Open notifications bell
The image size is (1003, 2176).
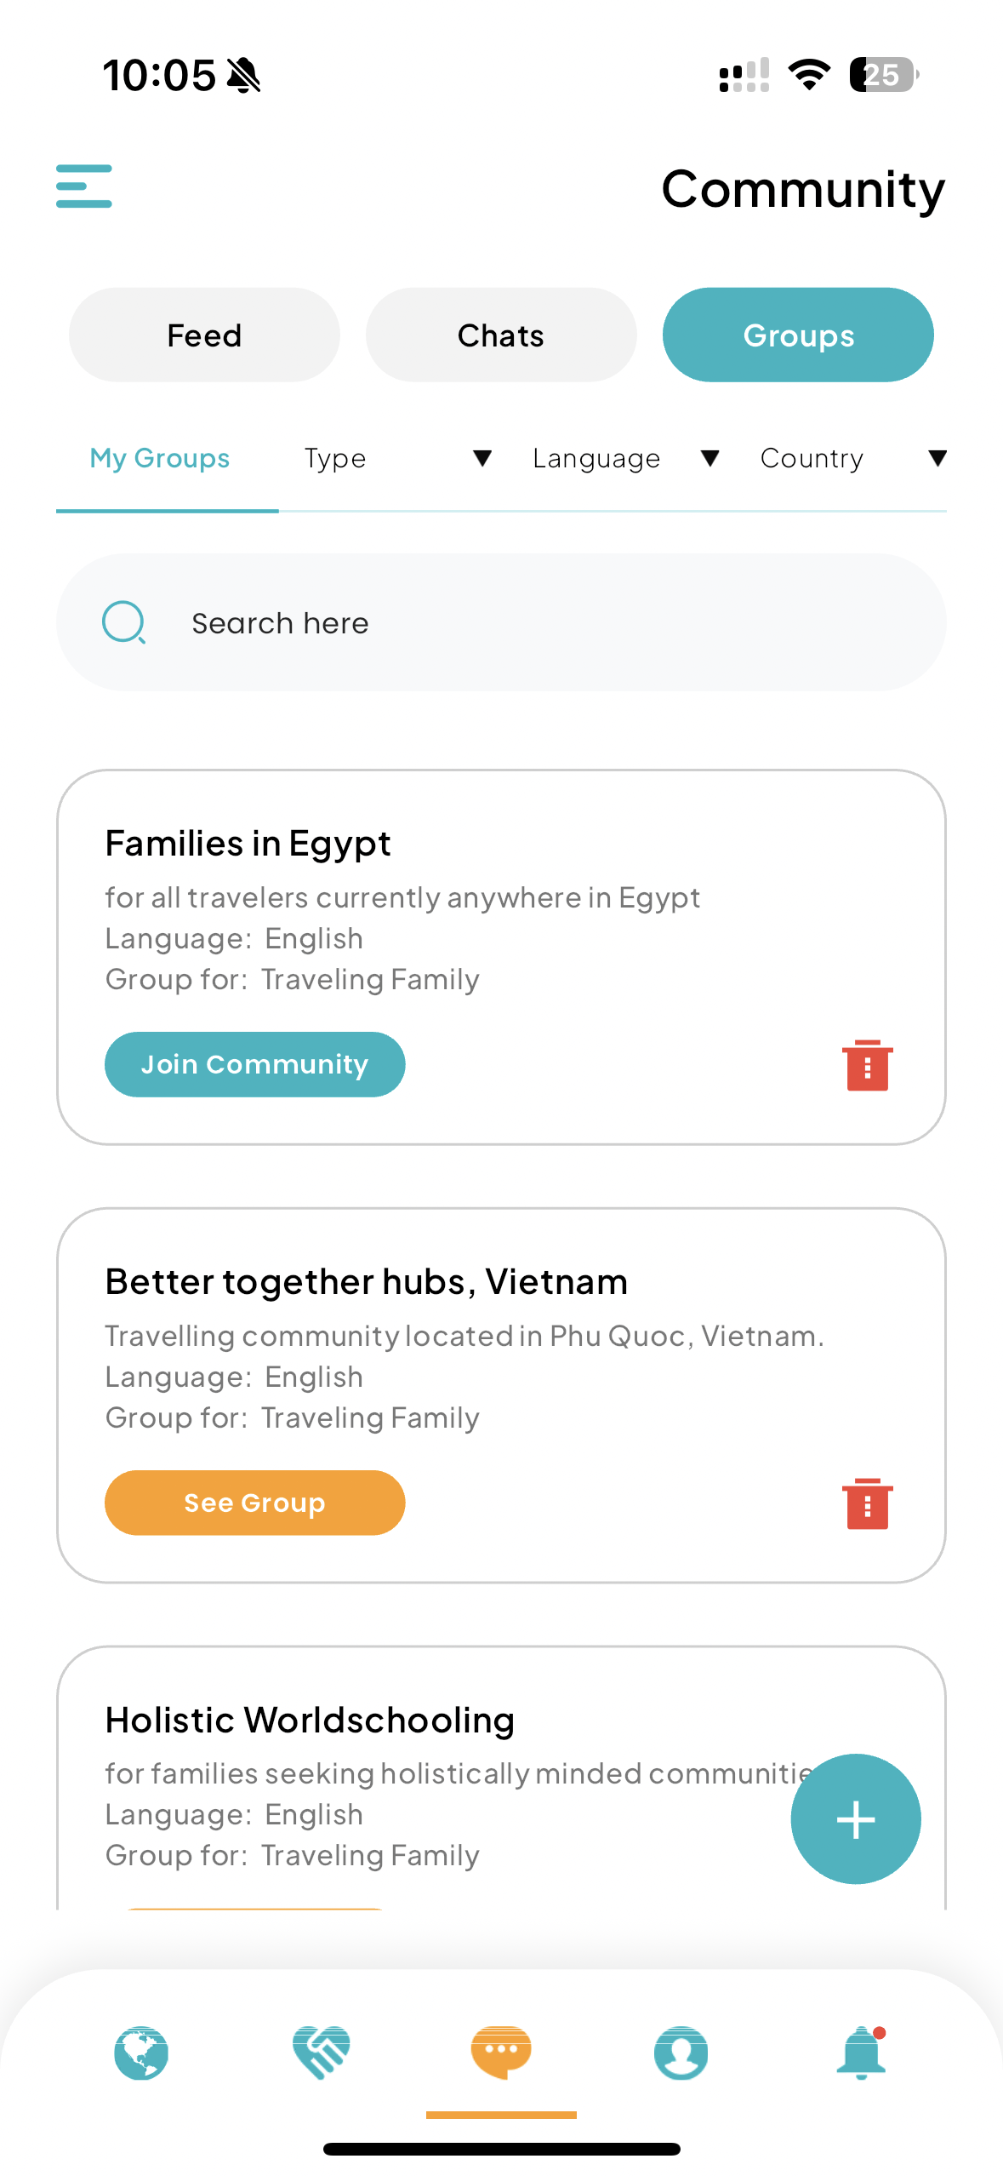[x=861, y=2053]
